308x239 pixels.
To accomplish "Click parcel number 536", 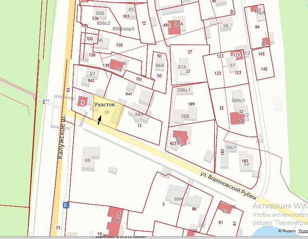I will 96,18.
